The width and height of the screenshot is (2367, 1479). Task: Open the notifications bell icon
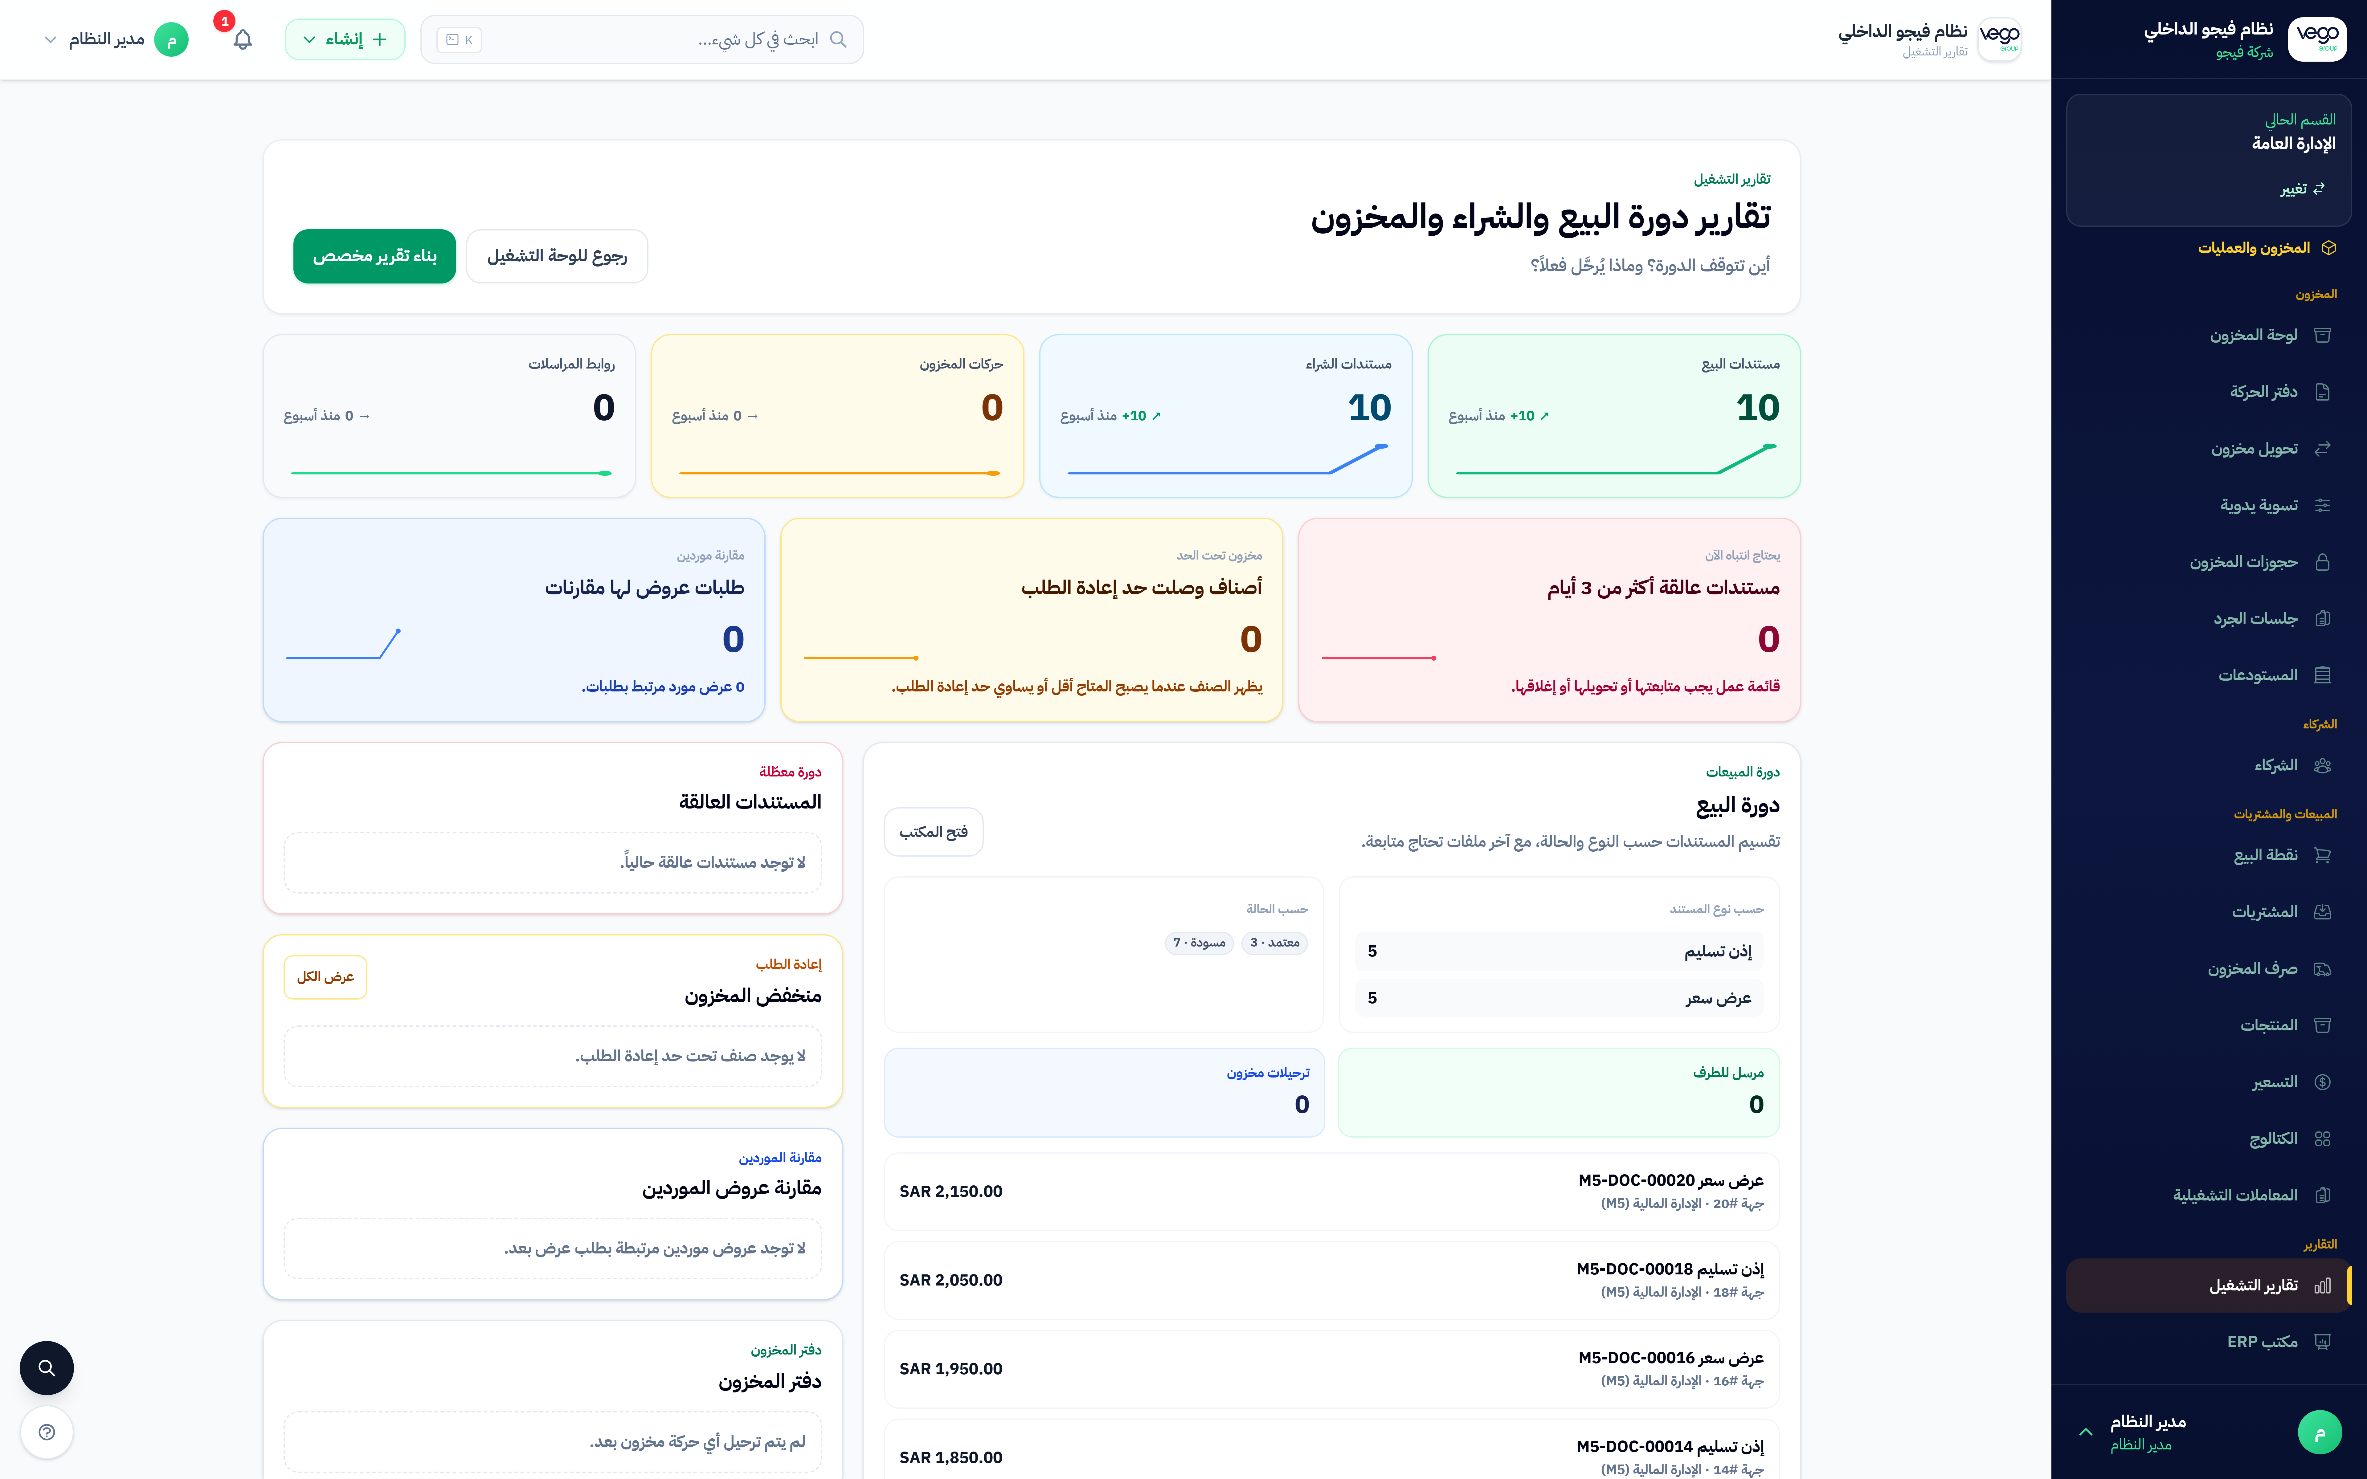point(243,39)
